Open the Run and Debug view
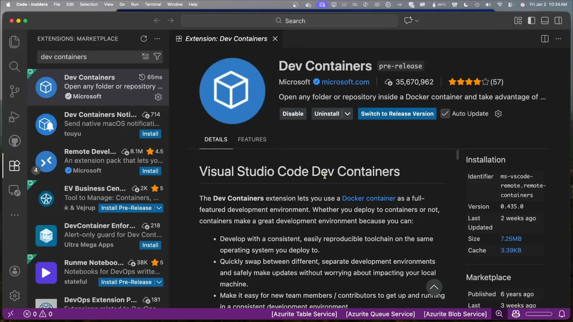 click(x=14, y=117)
